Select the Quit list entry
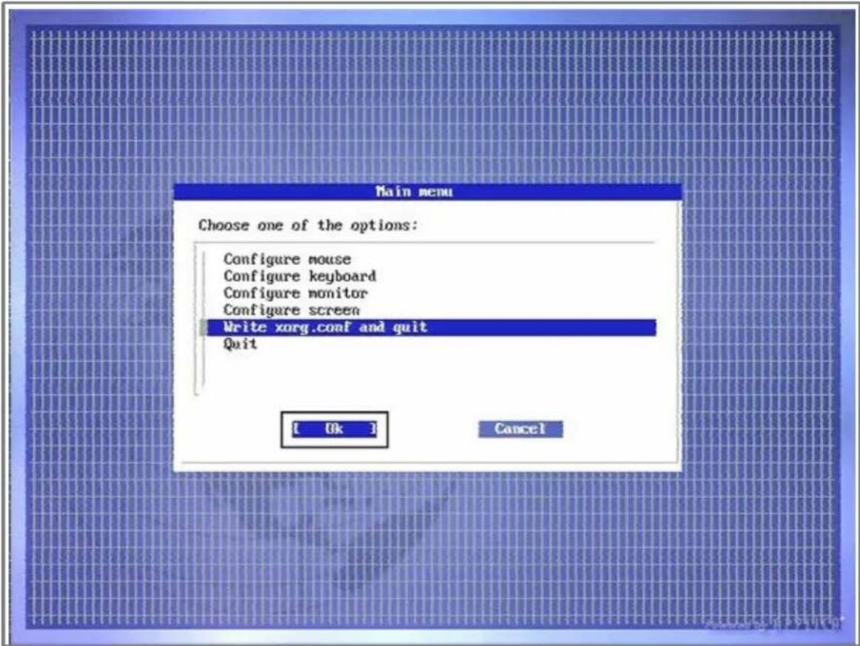The image size is (860, 646). pyautogui.click(x=240, y=344)
